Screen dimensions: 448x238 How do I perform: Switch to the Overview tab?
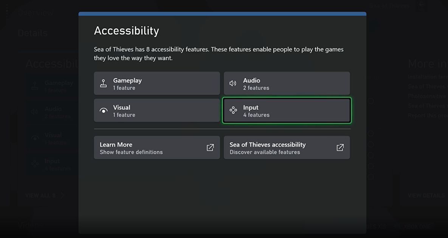[36, 12]
